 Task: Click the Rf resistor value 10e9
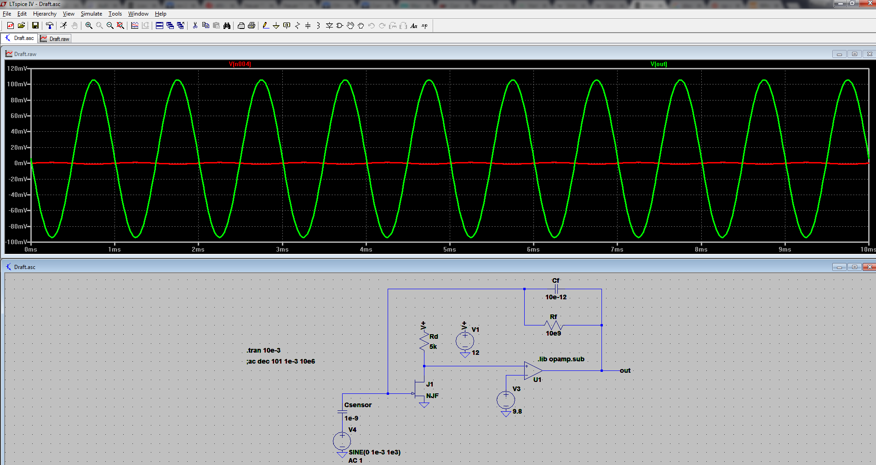(553, 333)
